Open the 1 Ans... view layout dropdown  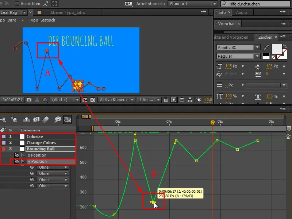tap(149, 100)
